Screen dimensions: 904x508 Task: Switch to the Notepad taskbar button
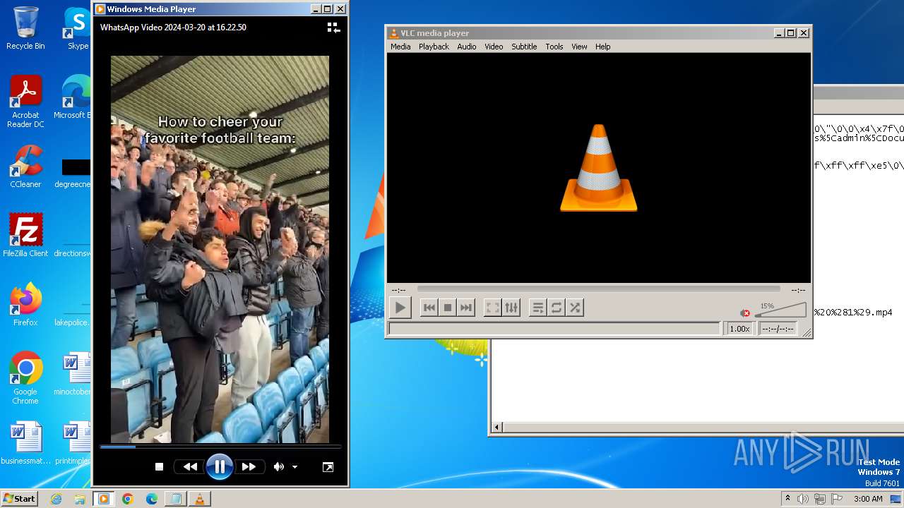(x=176, y=499)
